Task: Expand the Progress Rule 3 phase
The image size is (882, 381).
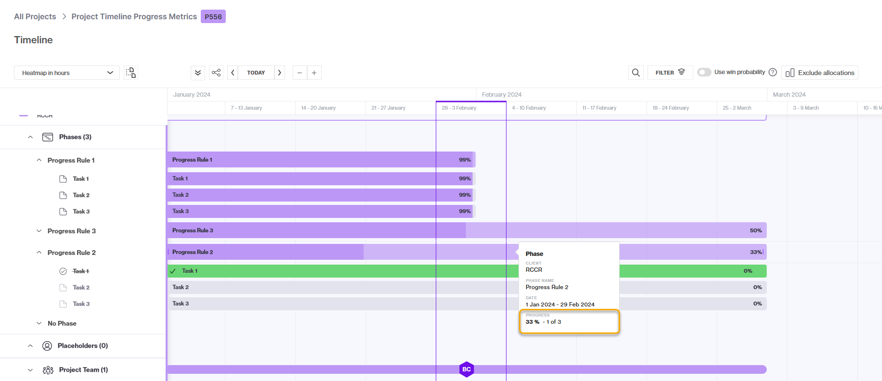Action: click(39, 231)
